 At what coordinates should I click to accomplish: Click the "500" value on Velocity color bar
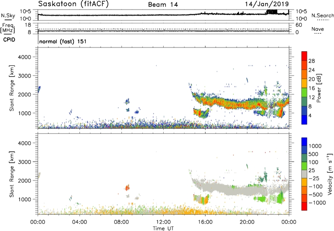[x=314, y=154]
